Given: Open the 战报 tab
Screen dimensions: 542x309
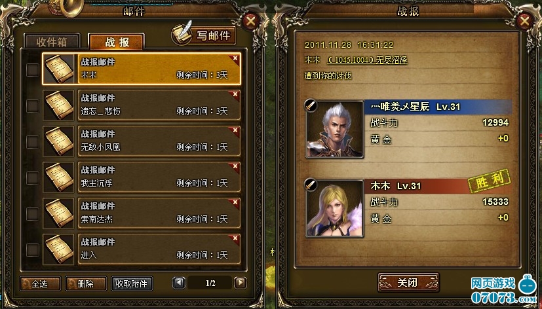Looking at the screenshot, I should [x=117, y=42].
